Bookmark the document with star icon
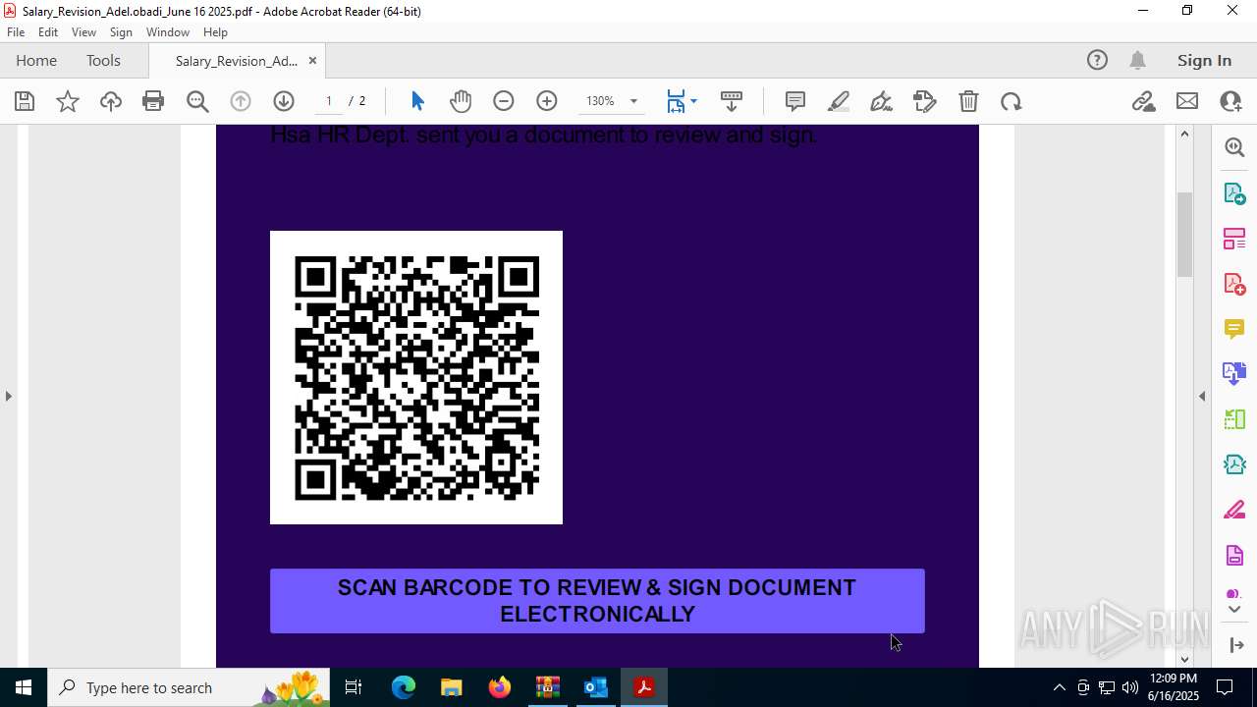The image size is (1257, 707). point(68,101)
